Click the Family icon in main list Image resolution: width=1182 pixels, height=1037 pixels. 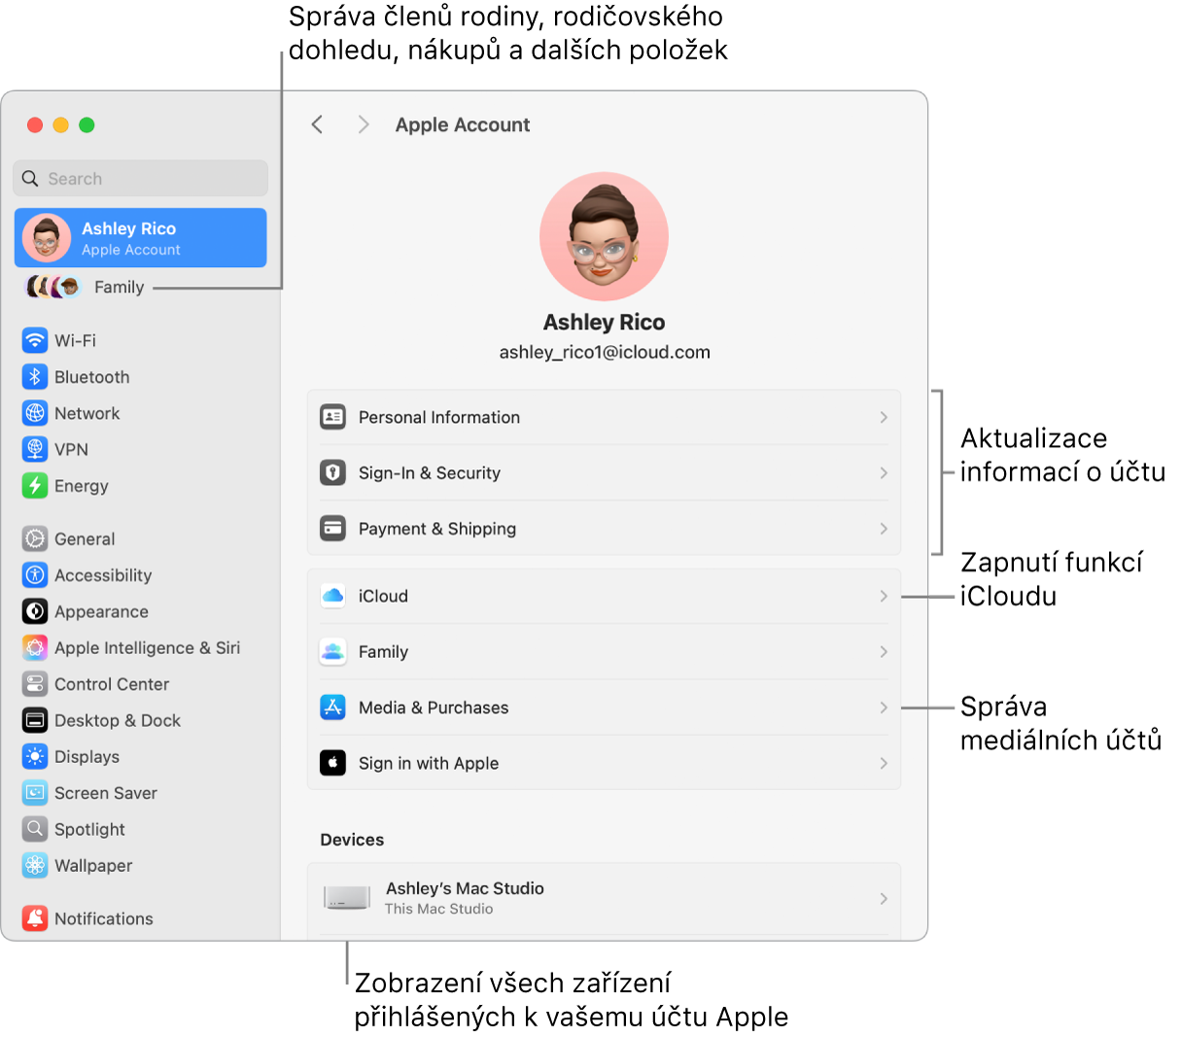332,651
